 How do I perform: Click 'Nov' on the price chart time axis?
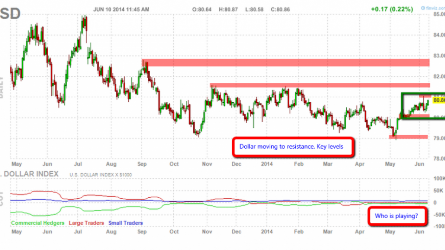coord(207,164)
